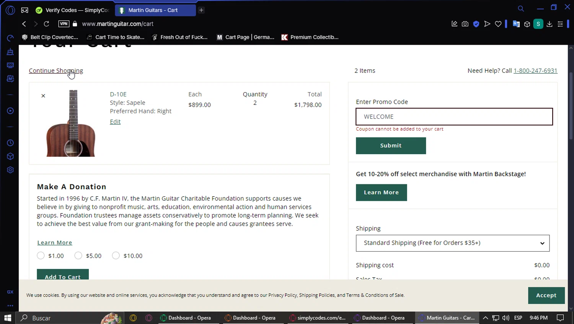
Task: Open the Windows Start menu
Action: (x=8, y=318)
